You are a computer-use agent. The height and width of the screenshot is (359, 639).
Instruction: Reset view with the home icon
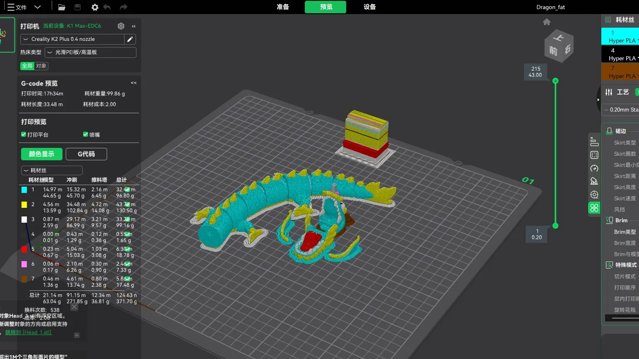tap(546, 22)
